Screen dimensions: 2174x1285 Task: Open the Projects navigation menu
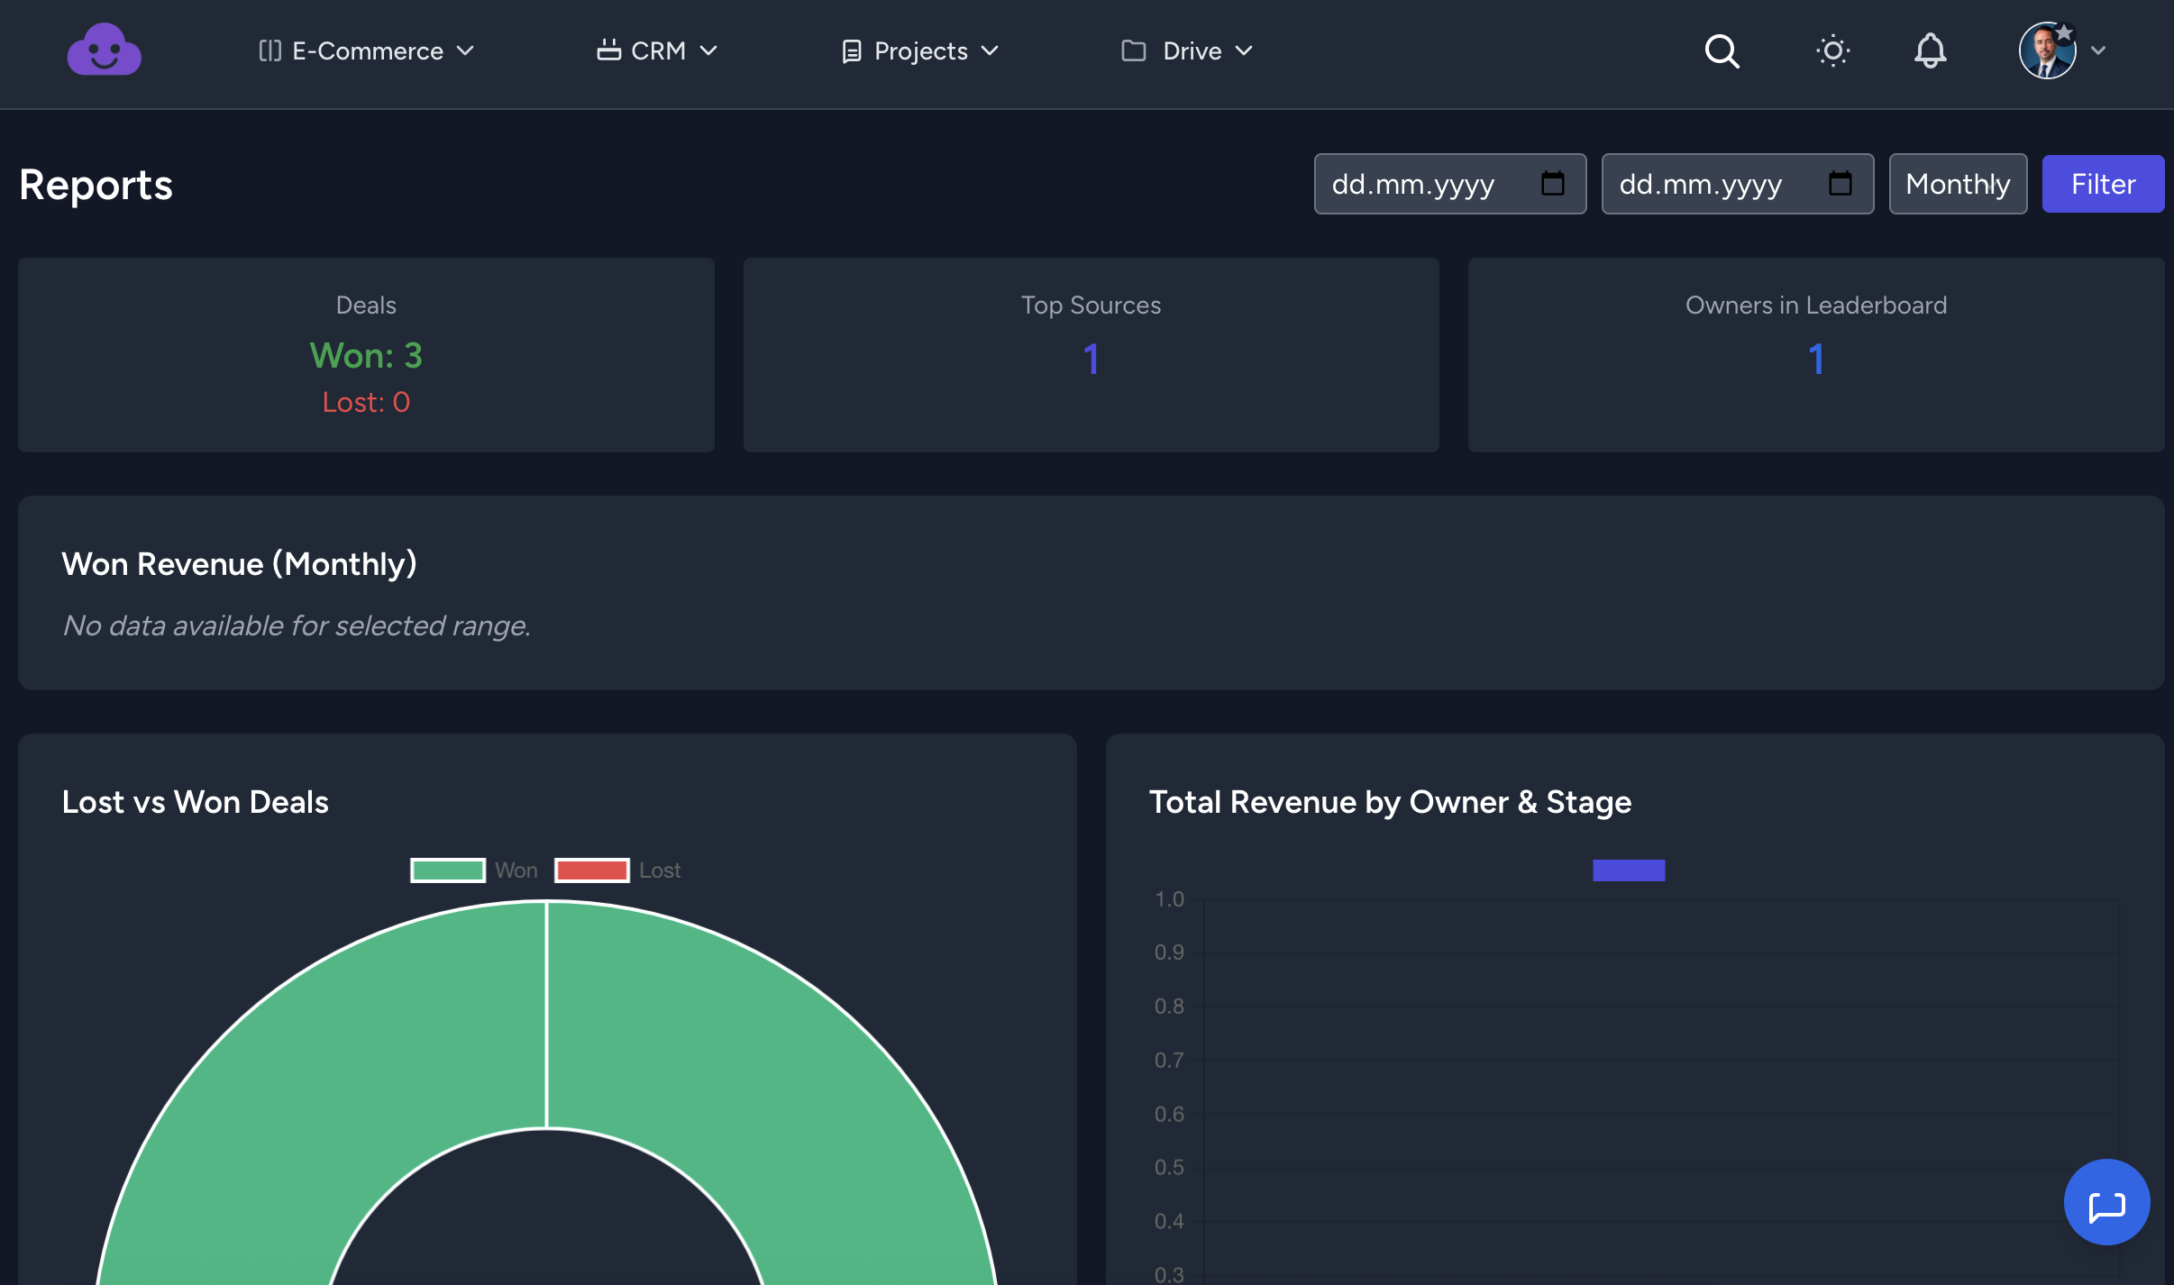click(x=920, y=51)
